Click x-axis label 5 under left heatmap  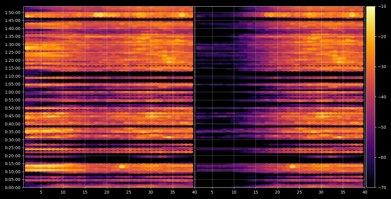tap(41, 192)
